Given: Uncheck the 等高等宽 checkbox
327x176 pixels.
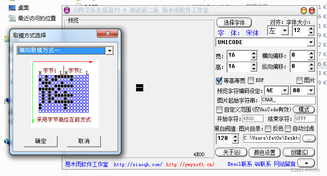Looking at the screenshot, I should tap(219, 81).
